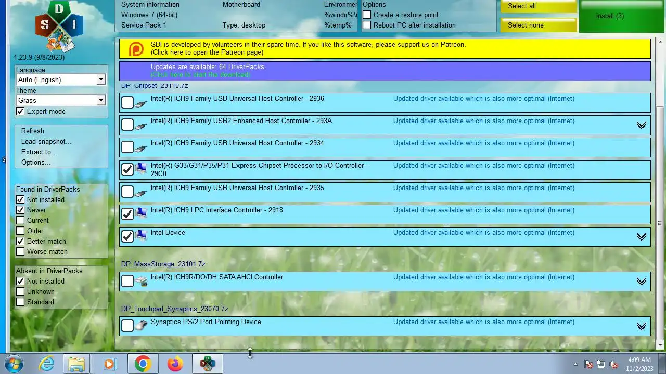Open the Language dropdown
This screenshot has width=666, height=374.
tap(101, 79)
